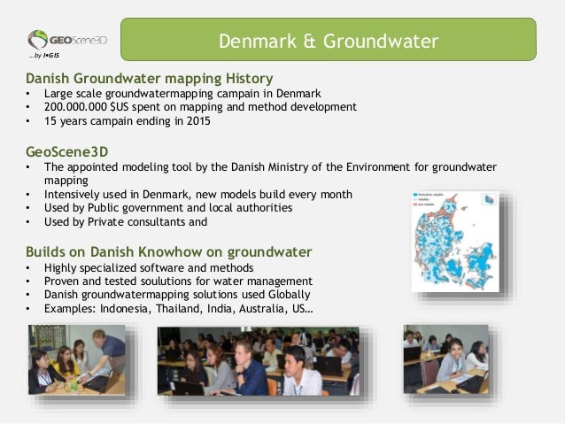Viewport: 565px width, 424px height.
Task: Click the 'Denmark & Groundwater' title banner
Action: tap(329, 39)
